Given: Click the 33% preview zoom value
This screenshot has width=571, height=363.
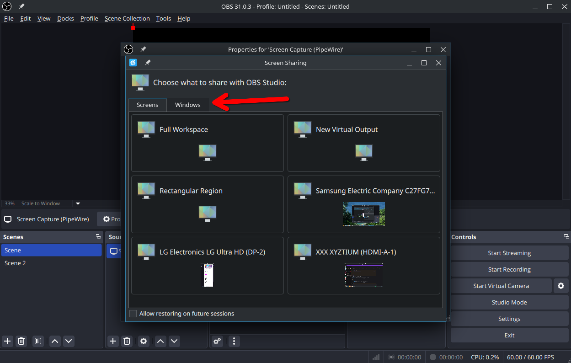Looking at the screenshot, I should coord(10,203).
